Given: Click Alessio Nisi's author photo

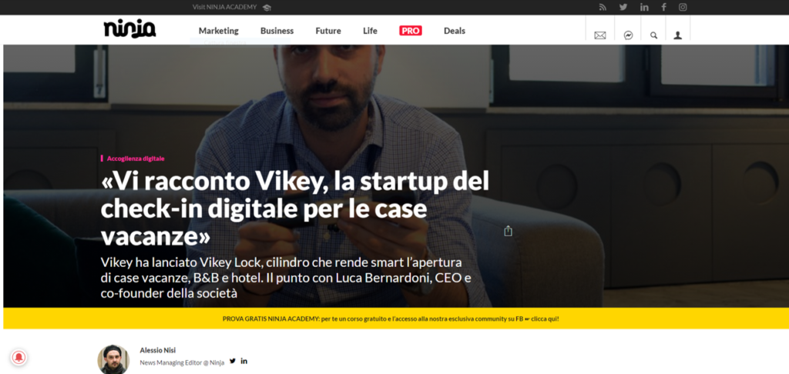Looking at the screenshot, I should pos(113,359).
